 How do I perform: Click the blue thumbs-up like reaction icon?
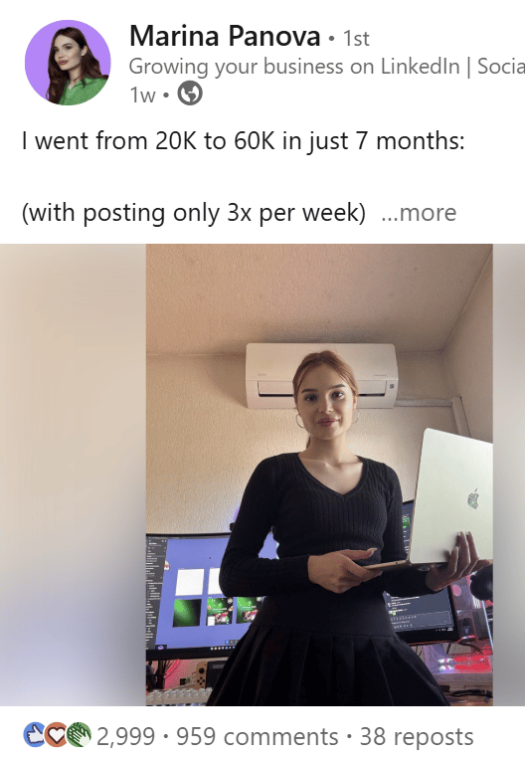[x=35, y=735]
